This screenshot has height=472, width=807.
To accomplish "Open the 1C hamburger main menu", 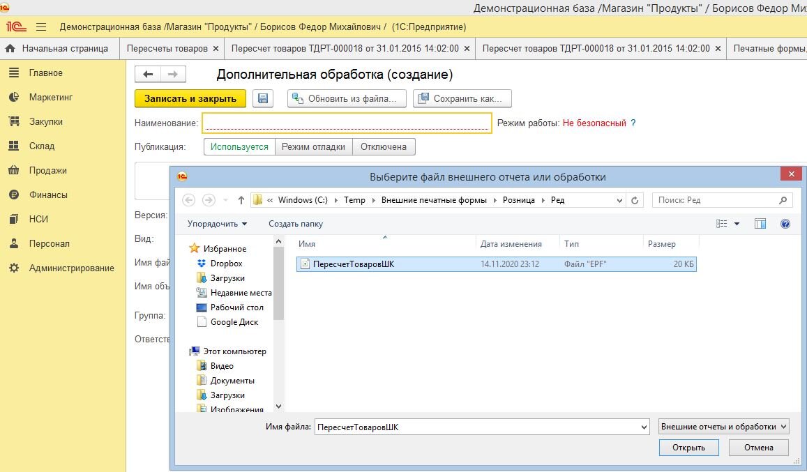I will click(41, 26).
